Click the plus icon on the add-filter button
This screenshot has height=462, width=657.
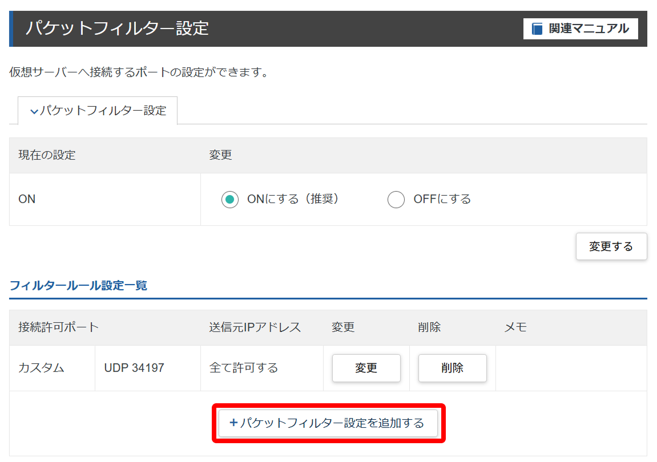233,423
